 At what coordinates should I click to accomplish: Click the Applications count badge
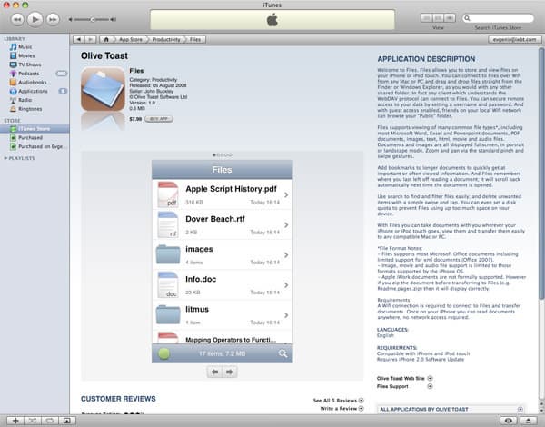click(x=63, y=91)
